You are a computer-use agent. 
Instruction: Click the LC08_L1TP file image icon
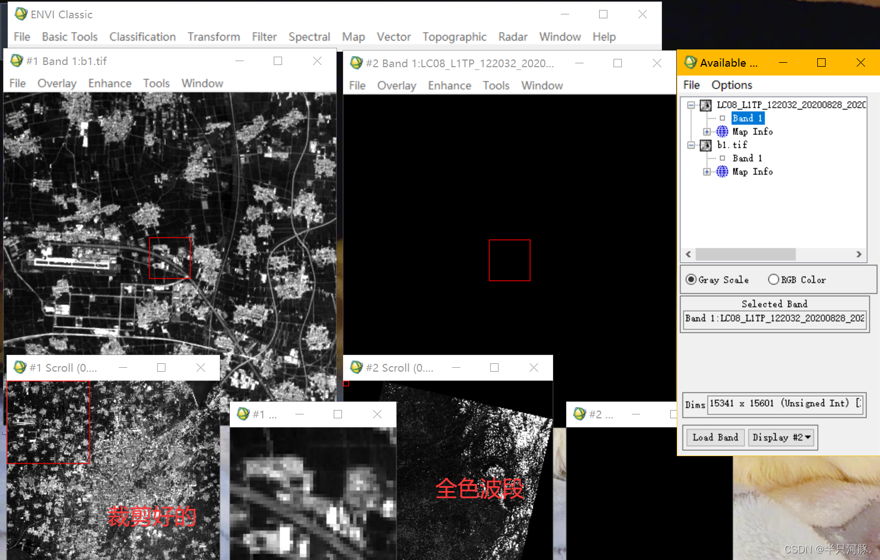click(706, 105)
